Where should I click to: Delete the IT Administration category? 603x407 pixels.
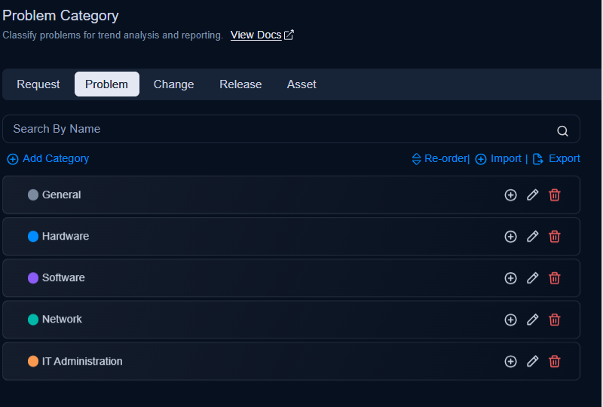(x=555, y=361)
